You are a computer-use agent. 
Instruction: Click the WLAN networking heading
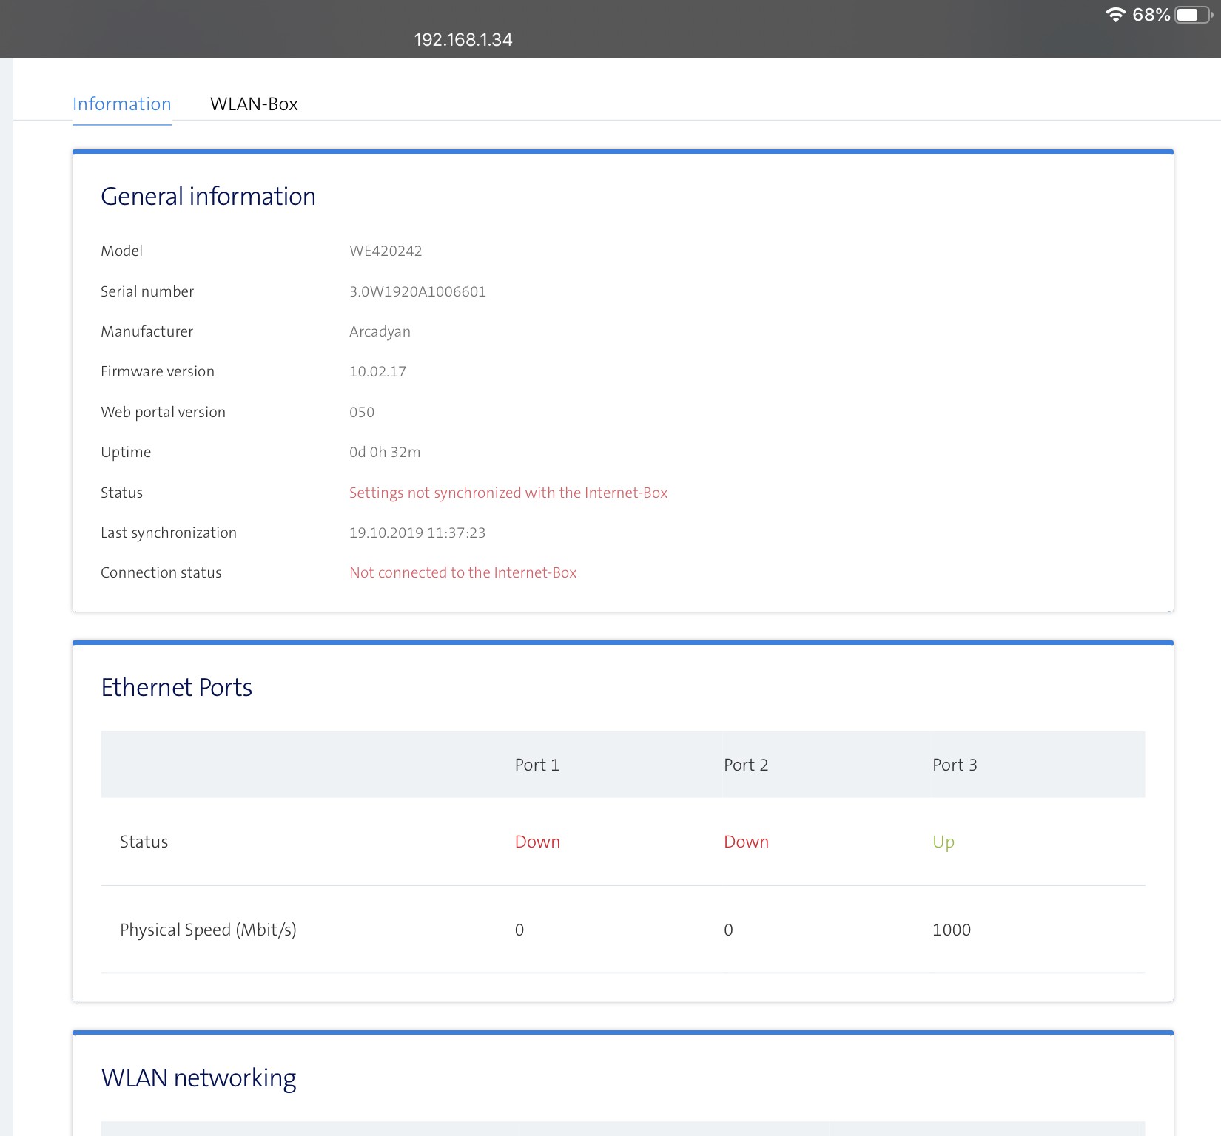[x=198, y=1078]
